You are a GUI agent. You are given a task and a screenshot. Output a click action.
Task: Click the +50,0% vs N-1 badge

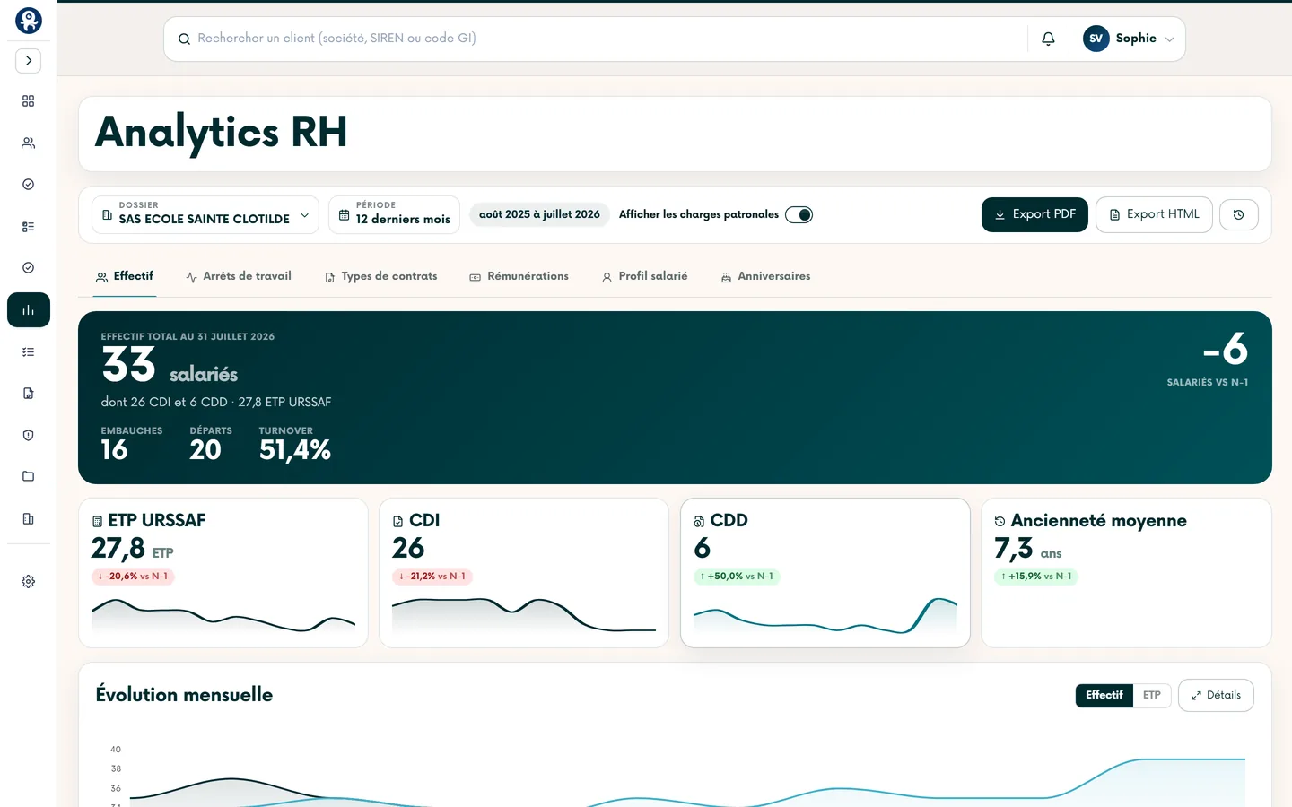click(737, 577)
